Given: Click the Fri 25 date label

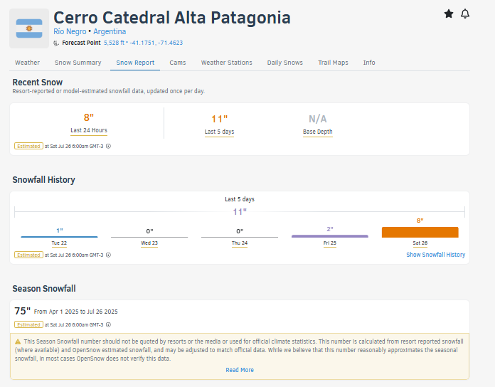Looking at the screenshot, I should coord(329,243).
